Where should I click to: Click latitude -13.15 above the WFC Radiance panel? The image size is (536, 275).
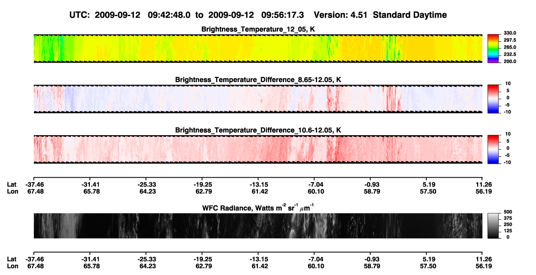pos(258,185)
